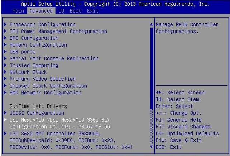Image resolution: width=230 pixels, height=156 pixels.
Task: Switch to the Main tab
Action: [18, 11]
